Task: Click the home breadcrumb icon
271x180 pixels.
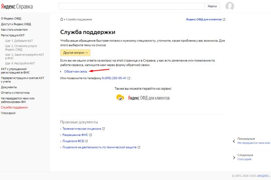Action: pos(62,20)
